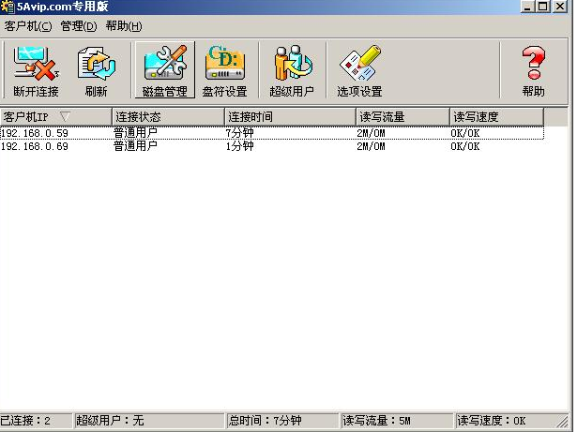Open the 超级用户 super user tool
This screenshot has width=577, height=432.
coord(292,70)
